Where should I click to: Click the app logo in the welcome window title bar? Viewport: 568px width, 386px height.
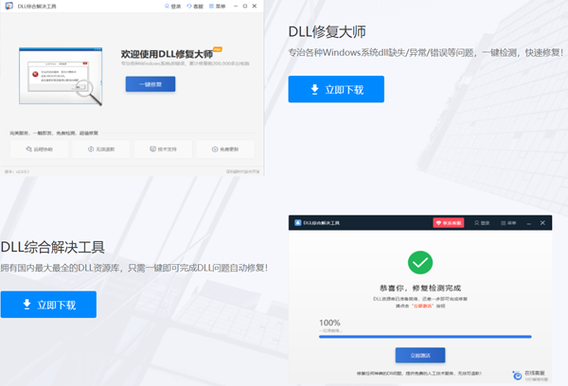coord(9,6)
